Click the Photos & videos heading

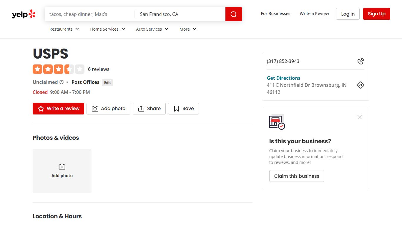[x=56, y=138]
